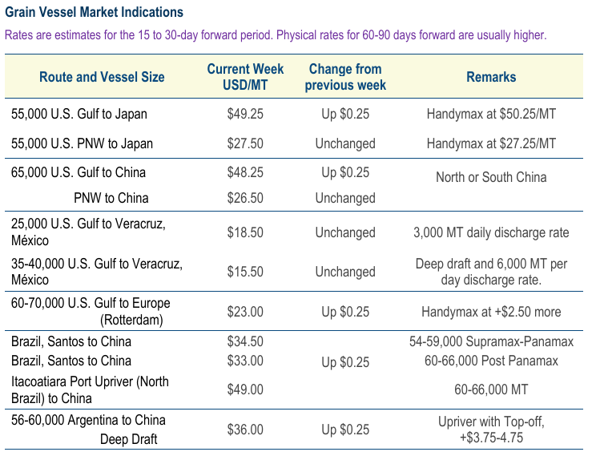Click the Handymax at +$2.50 more remark
The width and height of the screenshot is (592, 464).
click(x=491, y=312)
